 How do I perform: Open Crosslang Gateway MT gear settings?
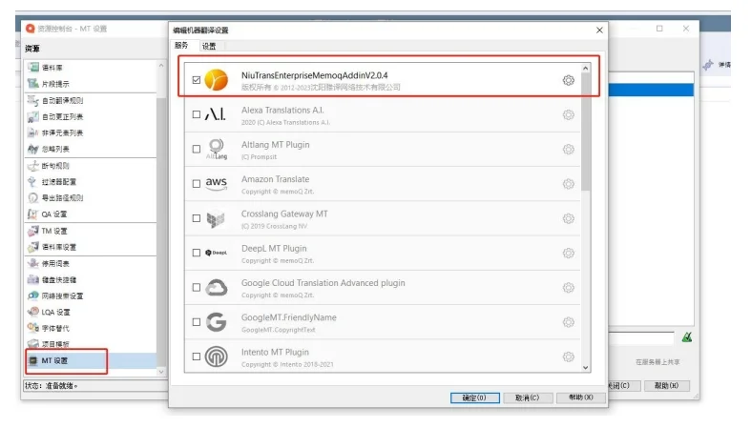(568, 218)
